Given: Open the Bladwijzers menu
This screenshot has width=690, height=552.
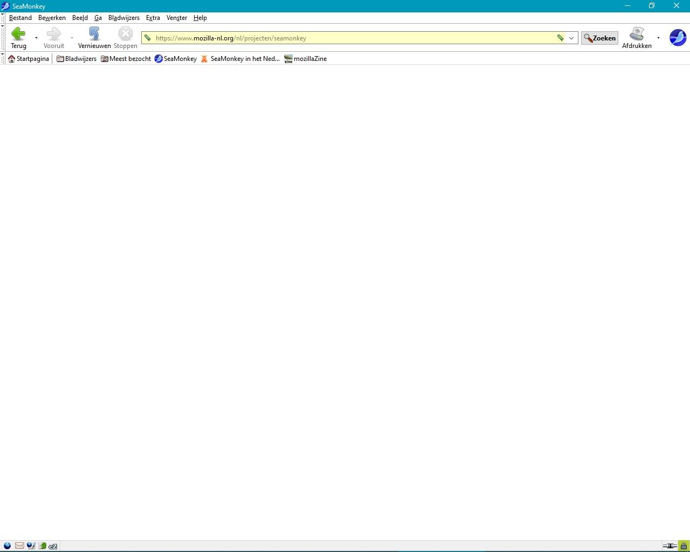Looking at the screenshot, I should point(123,17).
